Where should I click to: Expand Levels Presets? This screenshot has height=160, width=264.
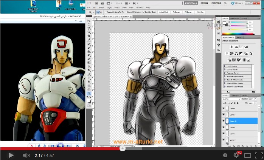coord(225,66)
